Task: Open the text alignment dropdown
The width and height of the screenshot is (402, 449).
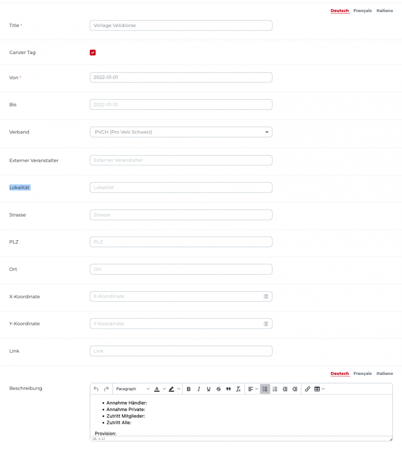Action: coord(253,389)
